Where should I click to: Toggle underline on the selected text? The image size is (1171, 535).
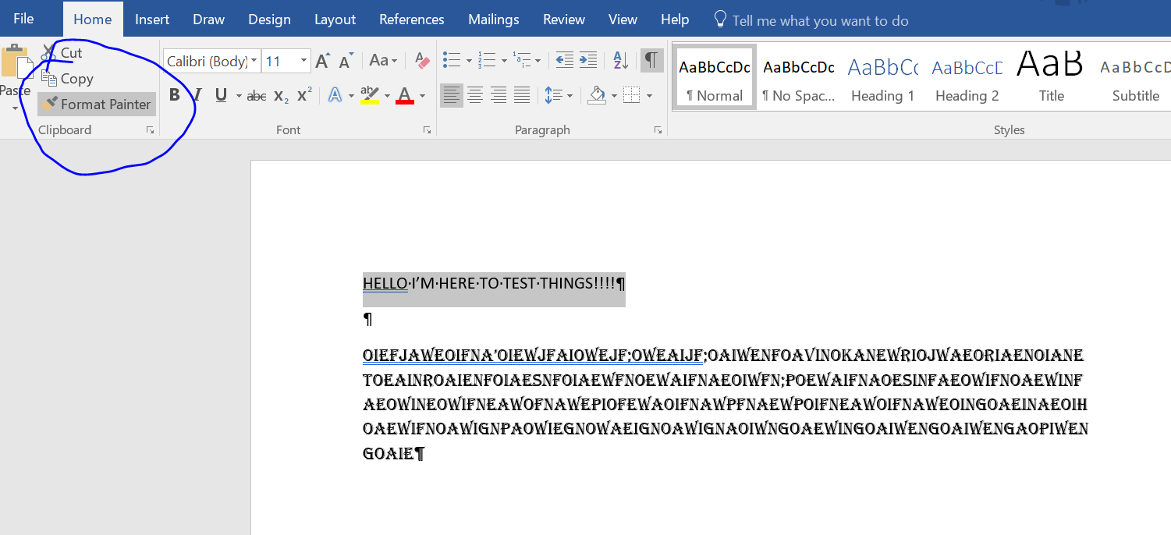pos(221,94)
